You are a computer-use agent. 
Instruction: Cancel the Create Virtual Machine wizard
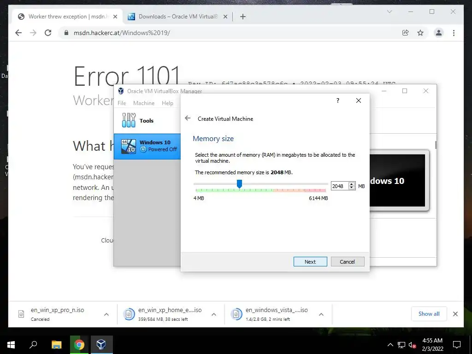coord(348,262)
